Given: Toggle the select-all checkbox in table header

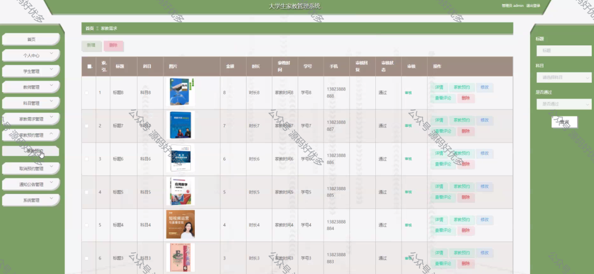Looking at the screenshot, I should [89, 67].
